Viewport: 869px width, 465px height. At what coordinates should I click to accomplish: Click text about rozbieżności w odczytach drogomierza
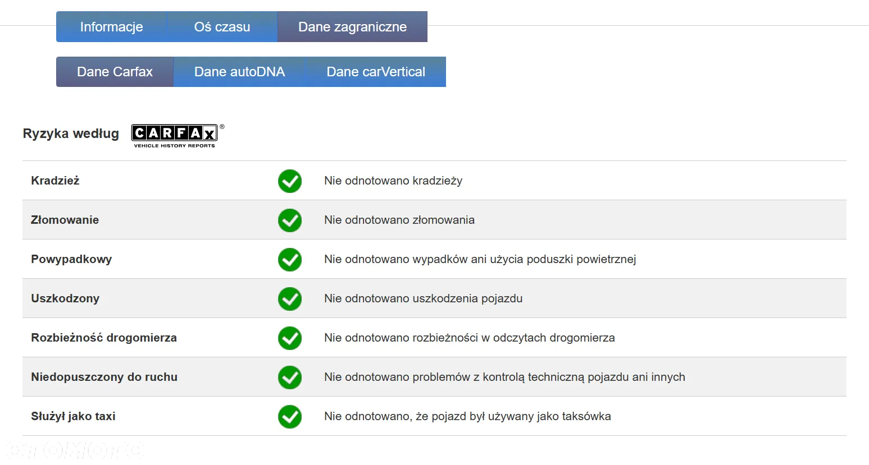(470, 338)
